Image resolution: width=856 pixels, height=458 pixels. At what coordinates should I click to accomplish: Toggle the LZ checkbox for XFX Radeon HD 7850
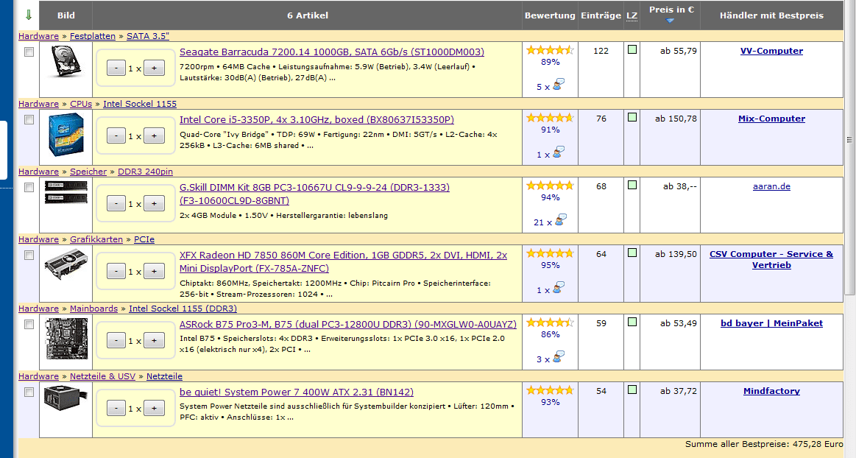click(x=632, y=253)
